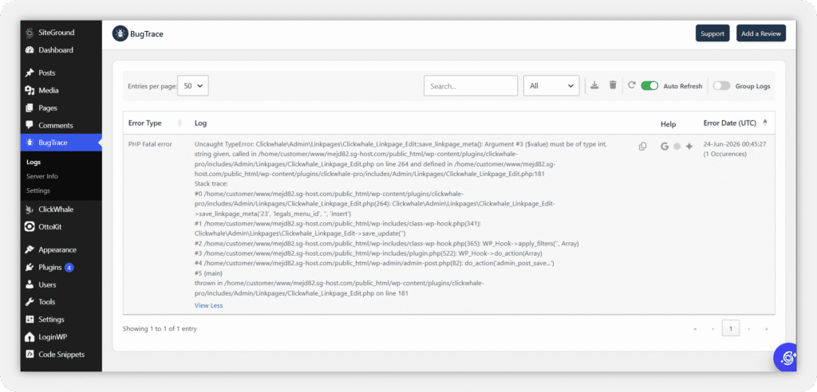Click the Dashboard gauge icon
817x392 pixels.
[30, 50]
